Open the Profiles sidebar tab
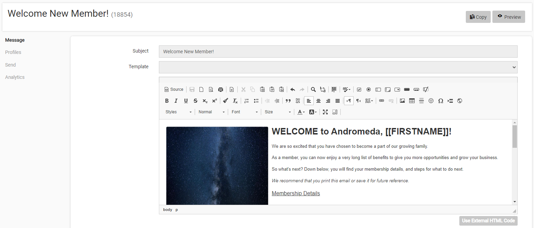Screen dimensions: 534x228 pyautogui.click(x=13, y=52)
